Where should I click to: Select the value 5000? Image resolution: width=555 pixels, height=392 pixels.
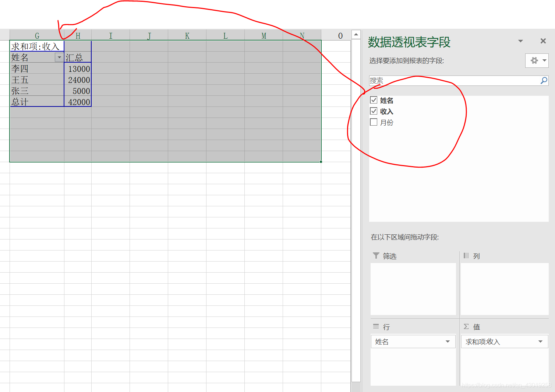click(78, 90)
